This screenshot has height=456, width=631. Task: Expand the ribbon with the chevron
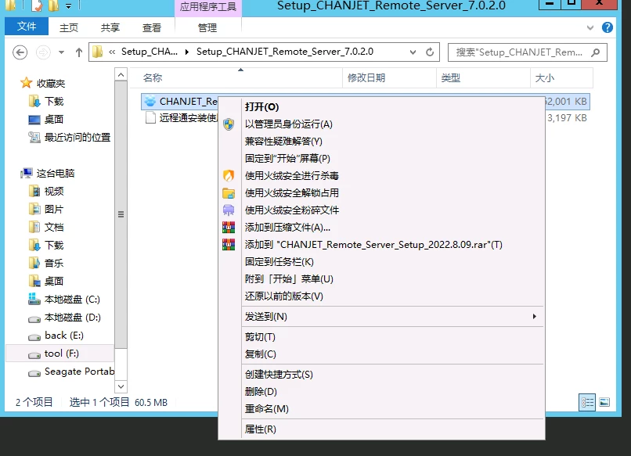[x=590, y=27]
